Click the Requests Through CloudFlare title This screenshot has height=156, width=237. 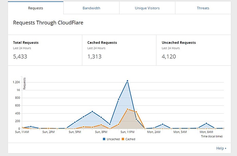[x=48, y=23]
